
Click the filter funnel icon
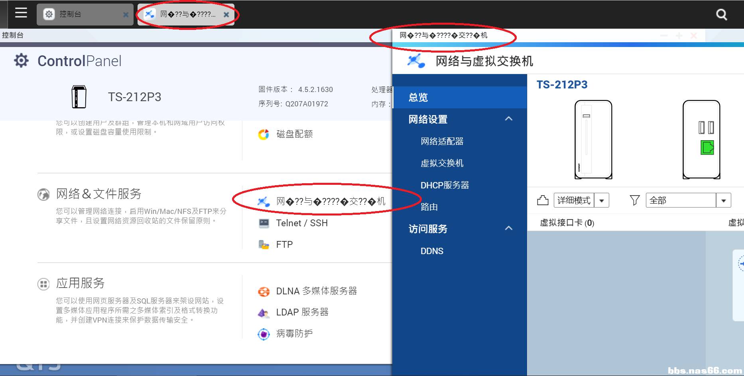coord(634,200)
